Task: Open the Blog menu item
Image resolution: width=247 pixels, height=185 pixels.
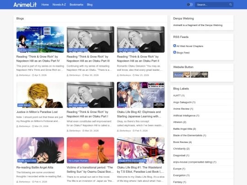Action: [x=90, y=5]
